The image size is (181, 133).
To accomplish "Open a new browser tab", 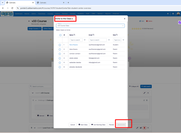I will click(68, 3).
